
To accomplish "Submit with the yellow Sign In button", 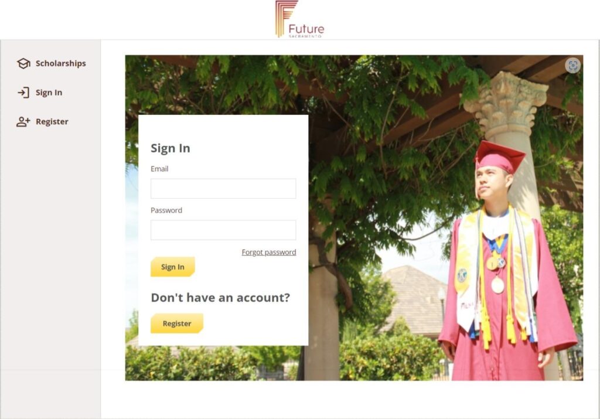I will point(173,267).
